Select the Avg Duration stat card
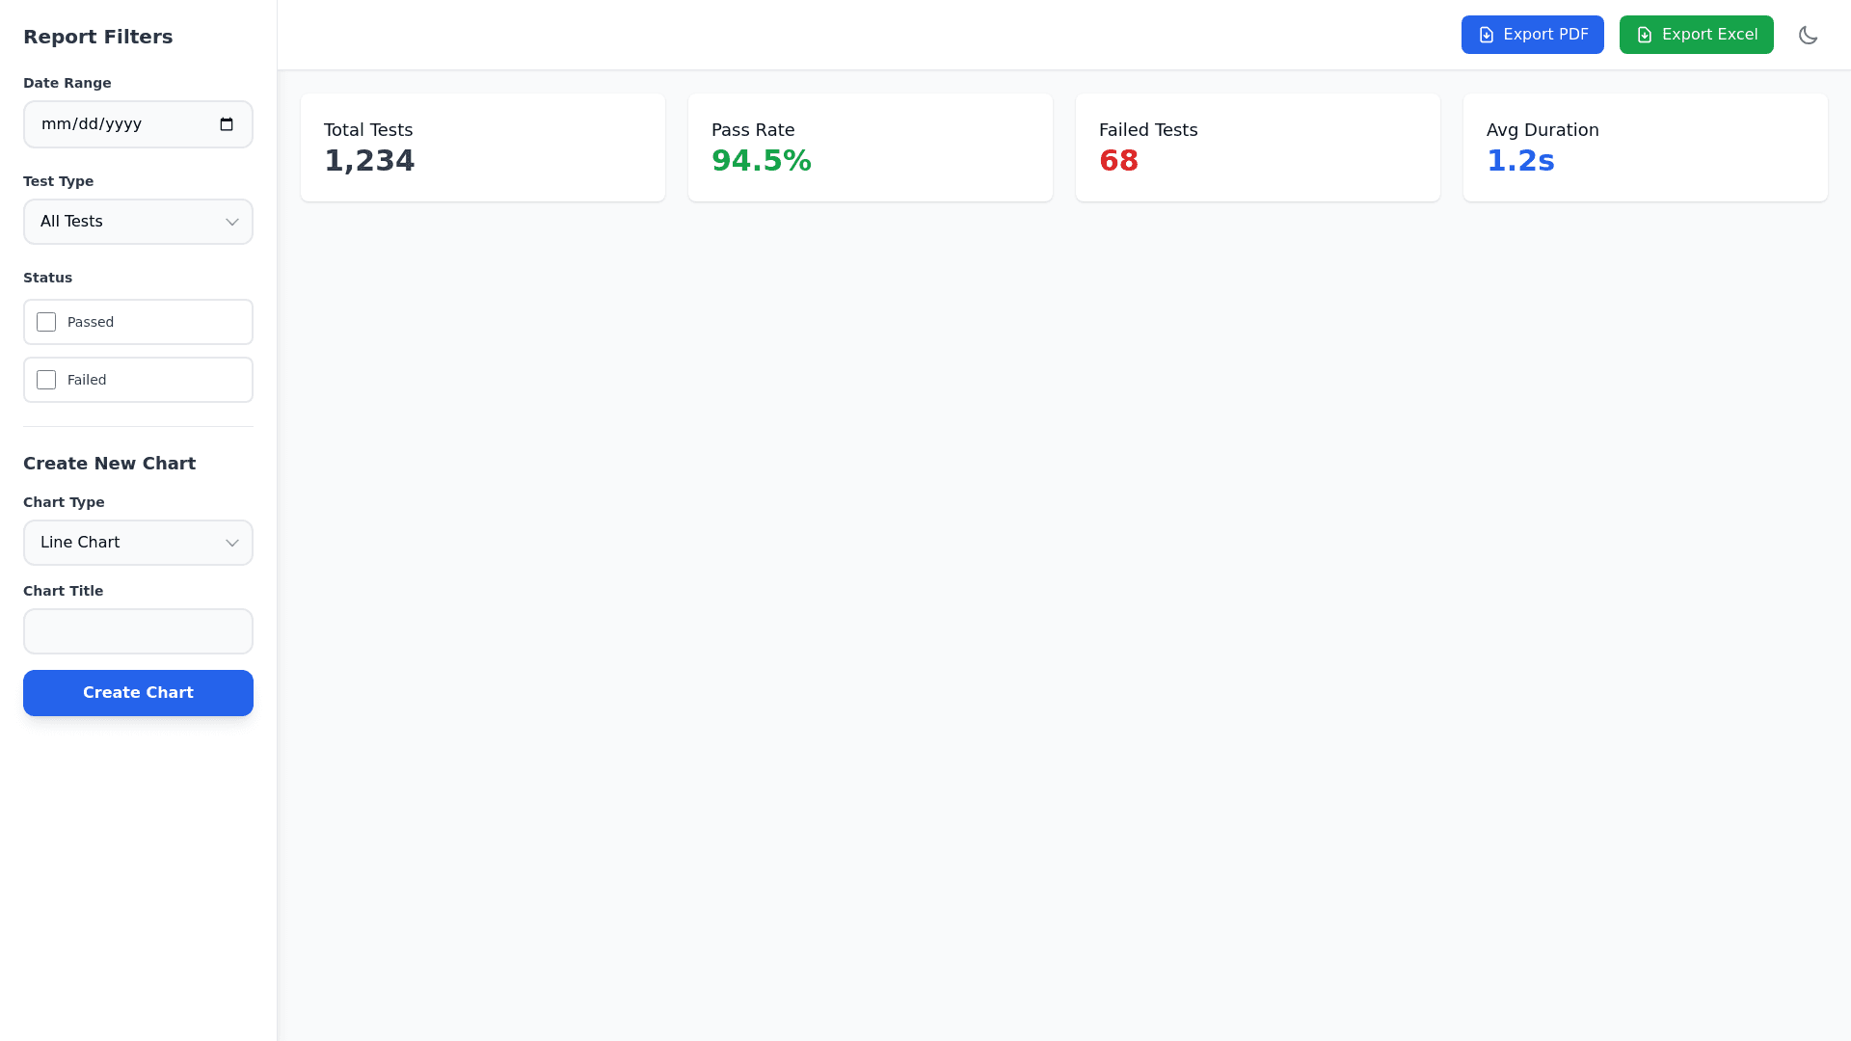 point(1645,147)
